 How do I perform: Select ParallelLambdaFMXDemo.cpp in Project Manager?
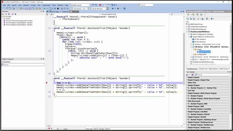coord(203,62)
